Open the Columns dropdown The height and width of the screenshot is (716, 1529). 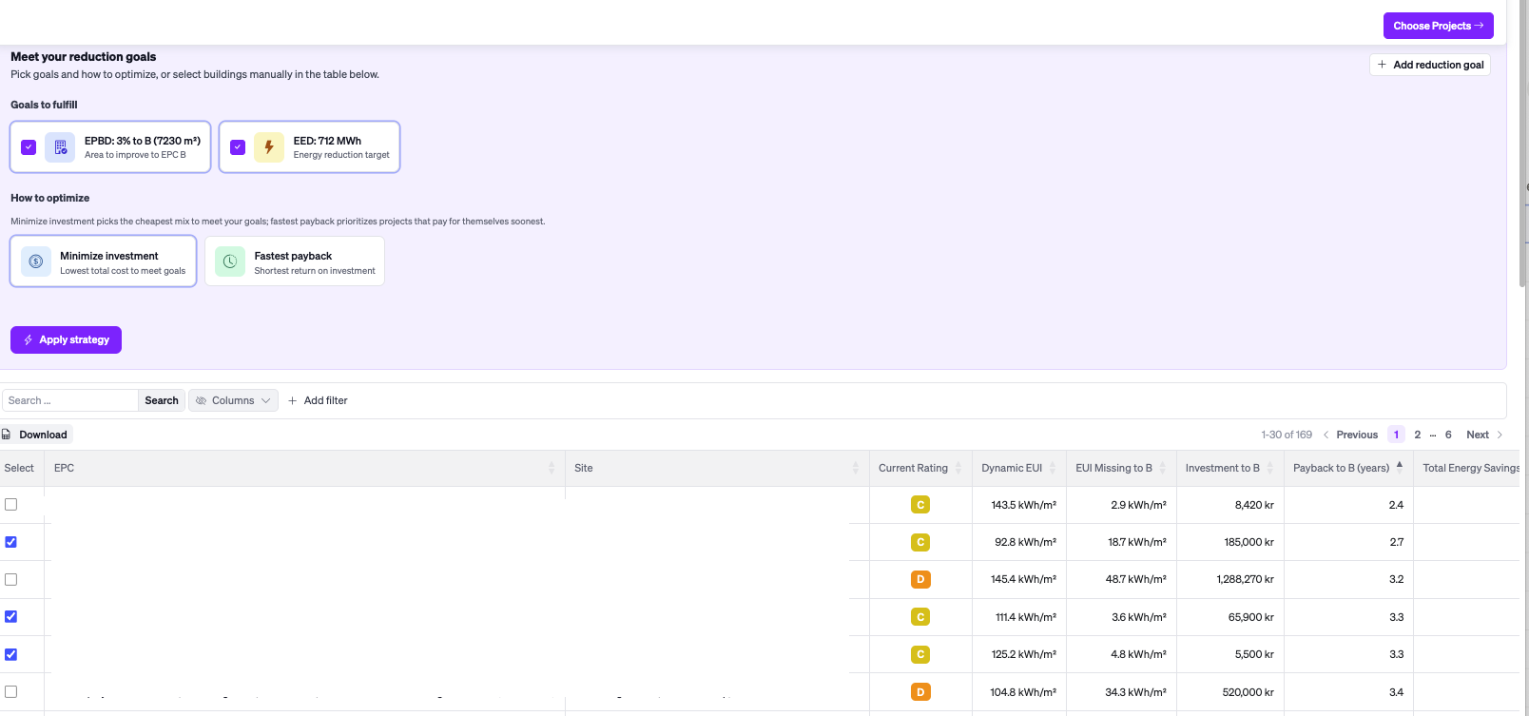tap(233, 401)
